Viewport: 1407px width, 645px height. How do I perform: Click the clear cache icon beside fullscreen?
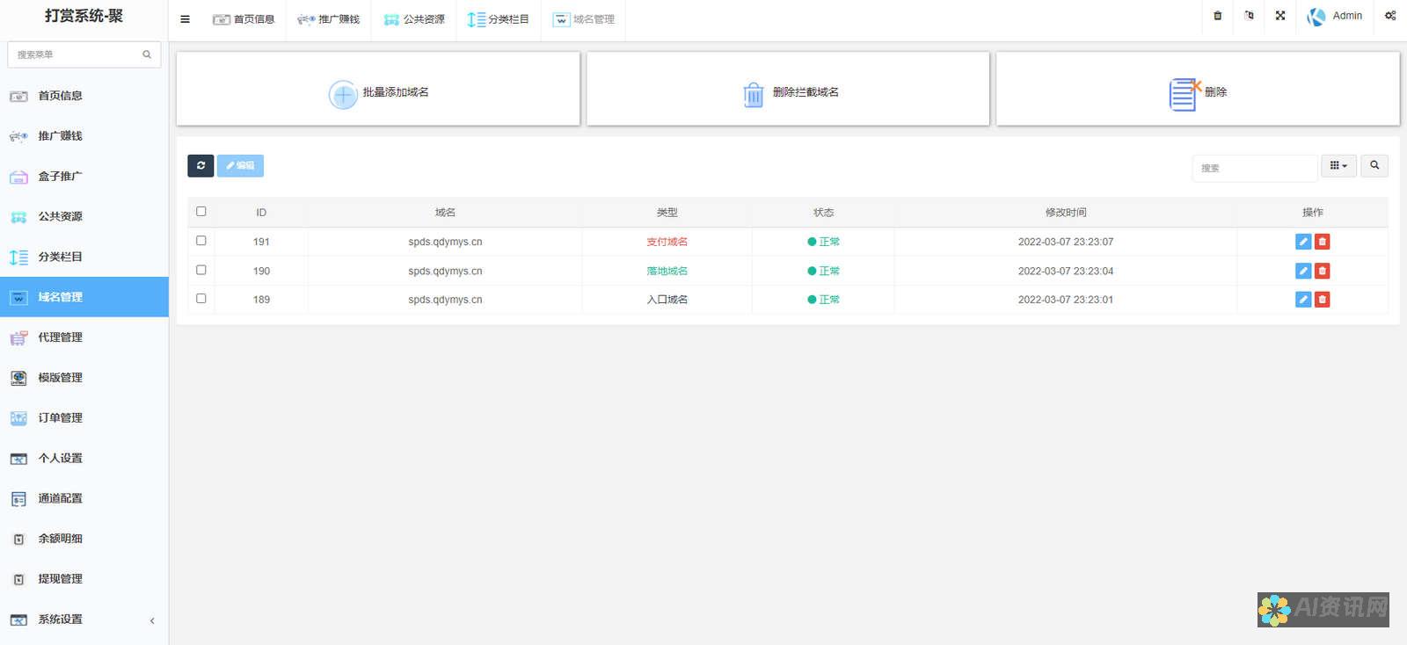(1250, 16)
